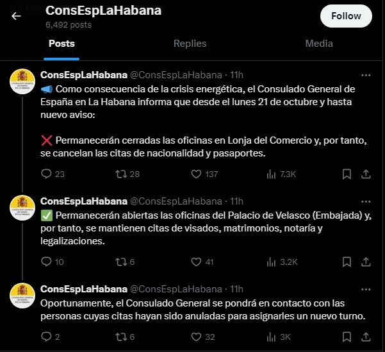Open the Media tab
The image size is (385, 352).
pyautogui.click(x=319, y=44)
